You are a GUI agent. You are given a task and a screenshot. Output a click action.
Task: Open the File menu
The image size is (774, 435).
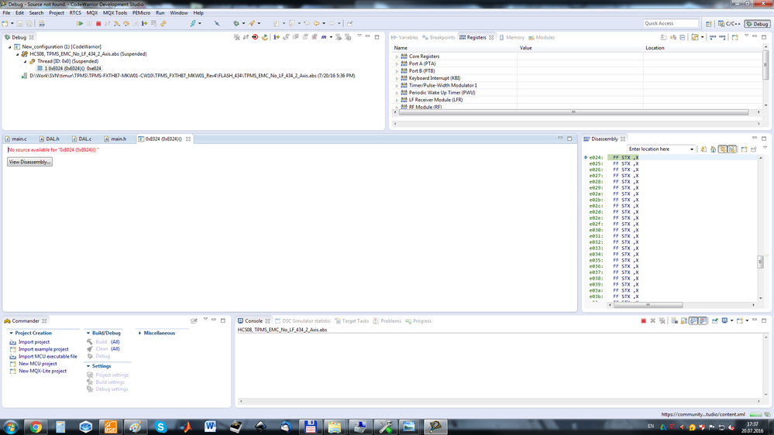[x=6, y=13]
